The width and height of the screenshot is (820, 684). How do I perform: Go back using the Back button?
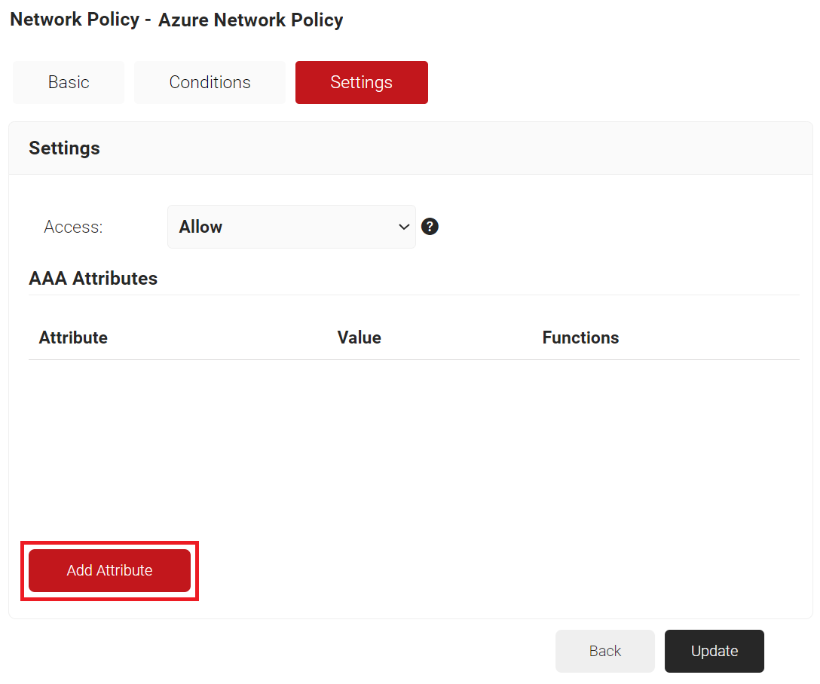604,651
